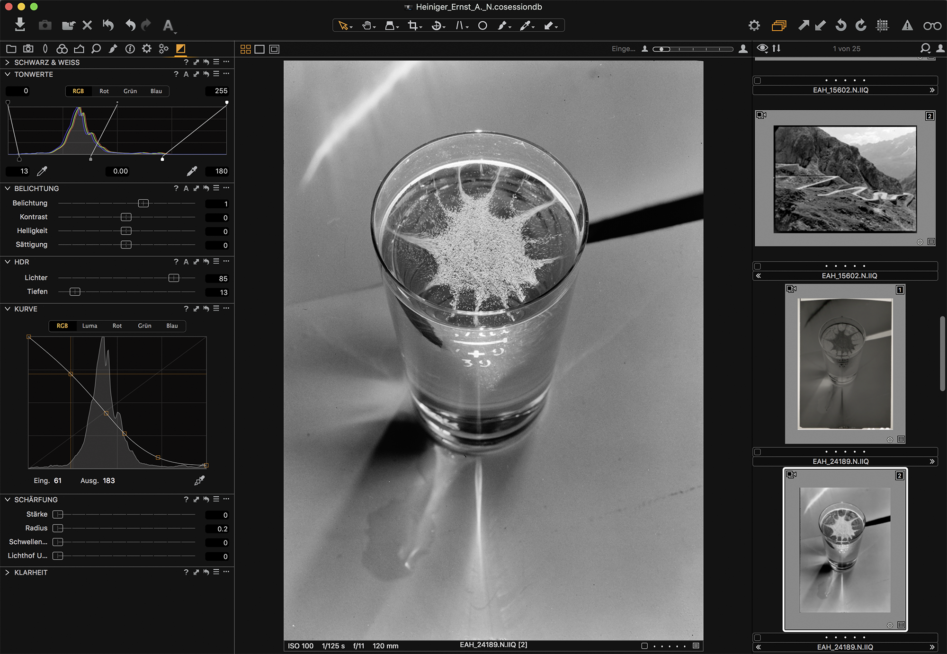Pick the shadow eyedropper under Tonwerte histogram
The width and height of the screenshot is (947, 654).
click(x=42, y=171)
